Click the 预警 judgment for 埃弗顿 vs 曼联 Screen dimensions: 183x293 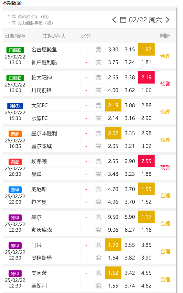pyautogui.click(x=165, y=168)
